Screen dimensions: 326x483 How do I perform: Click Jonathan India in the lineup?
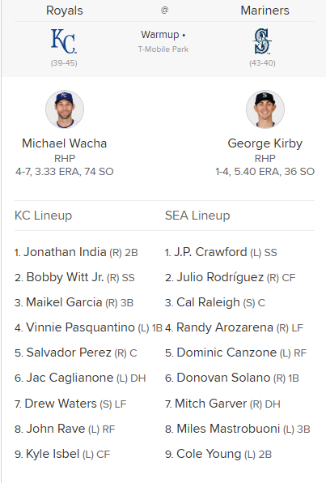point(65,252)
